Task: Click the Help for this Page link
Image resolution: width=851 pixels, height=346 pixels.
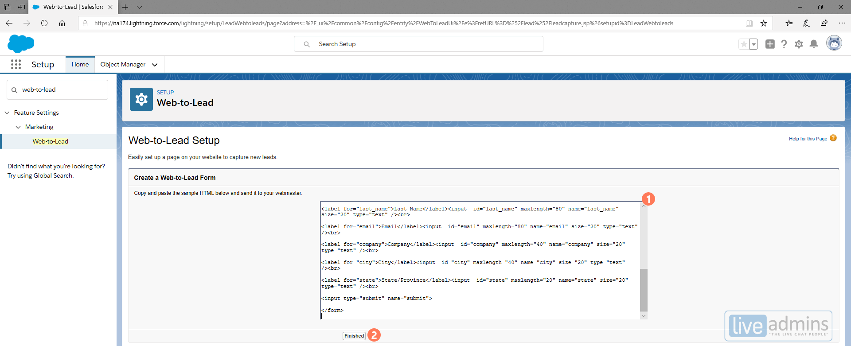Action: (808, 139)
